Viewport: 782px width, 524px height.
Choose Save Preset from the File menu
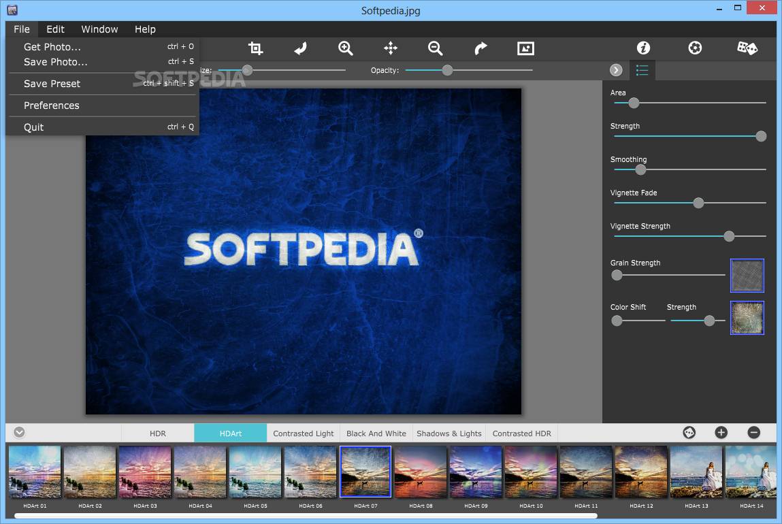103,84
